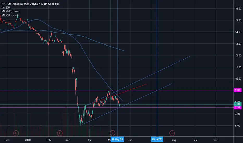The width and height of the screenshot is (243, 143).
Task: Click the 12 May '20 date label
Action: coord(117,139)
